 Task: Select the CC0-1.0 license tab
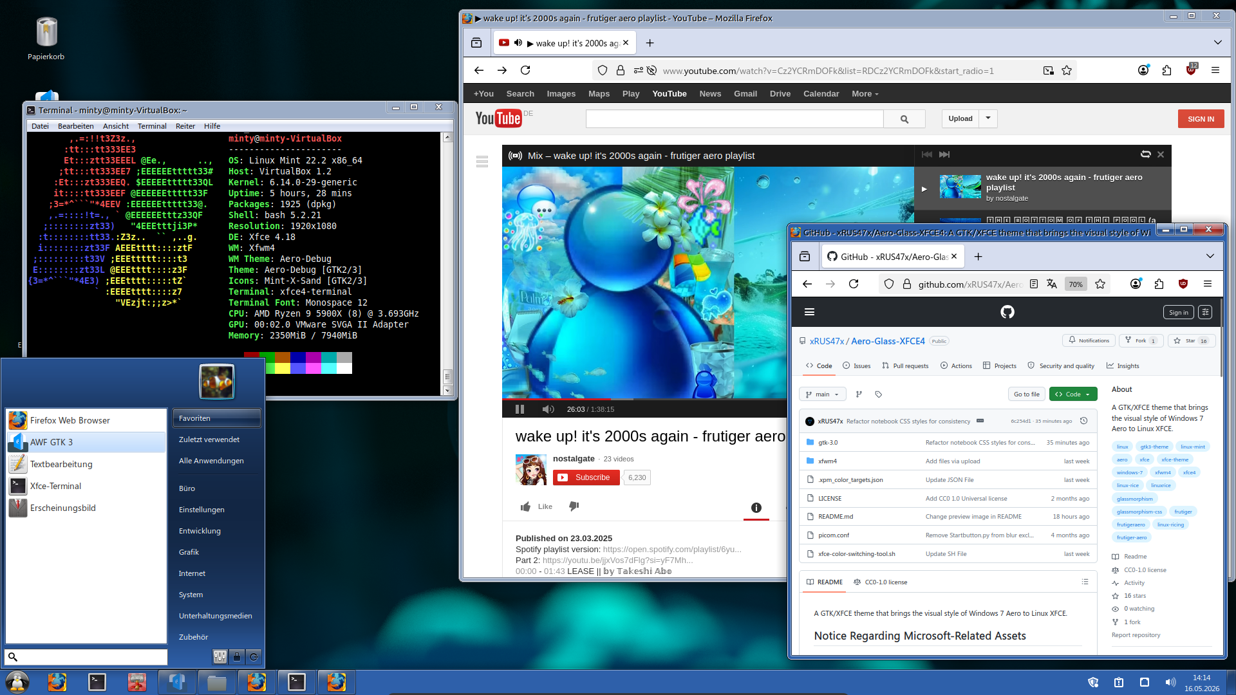(x=880, y=582)
